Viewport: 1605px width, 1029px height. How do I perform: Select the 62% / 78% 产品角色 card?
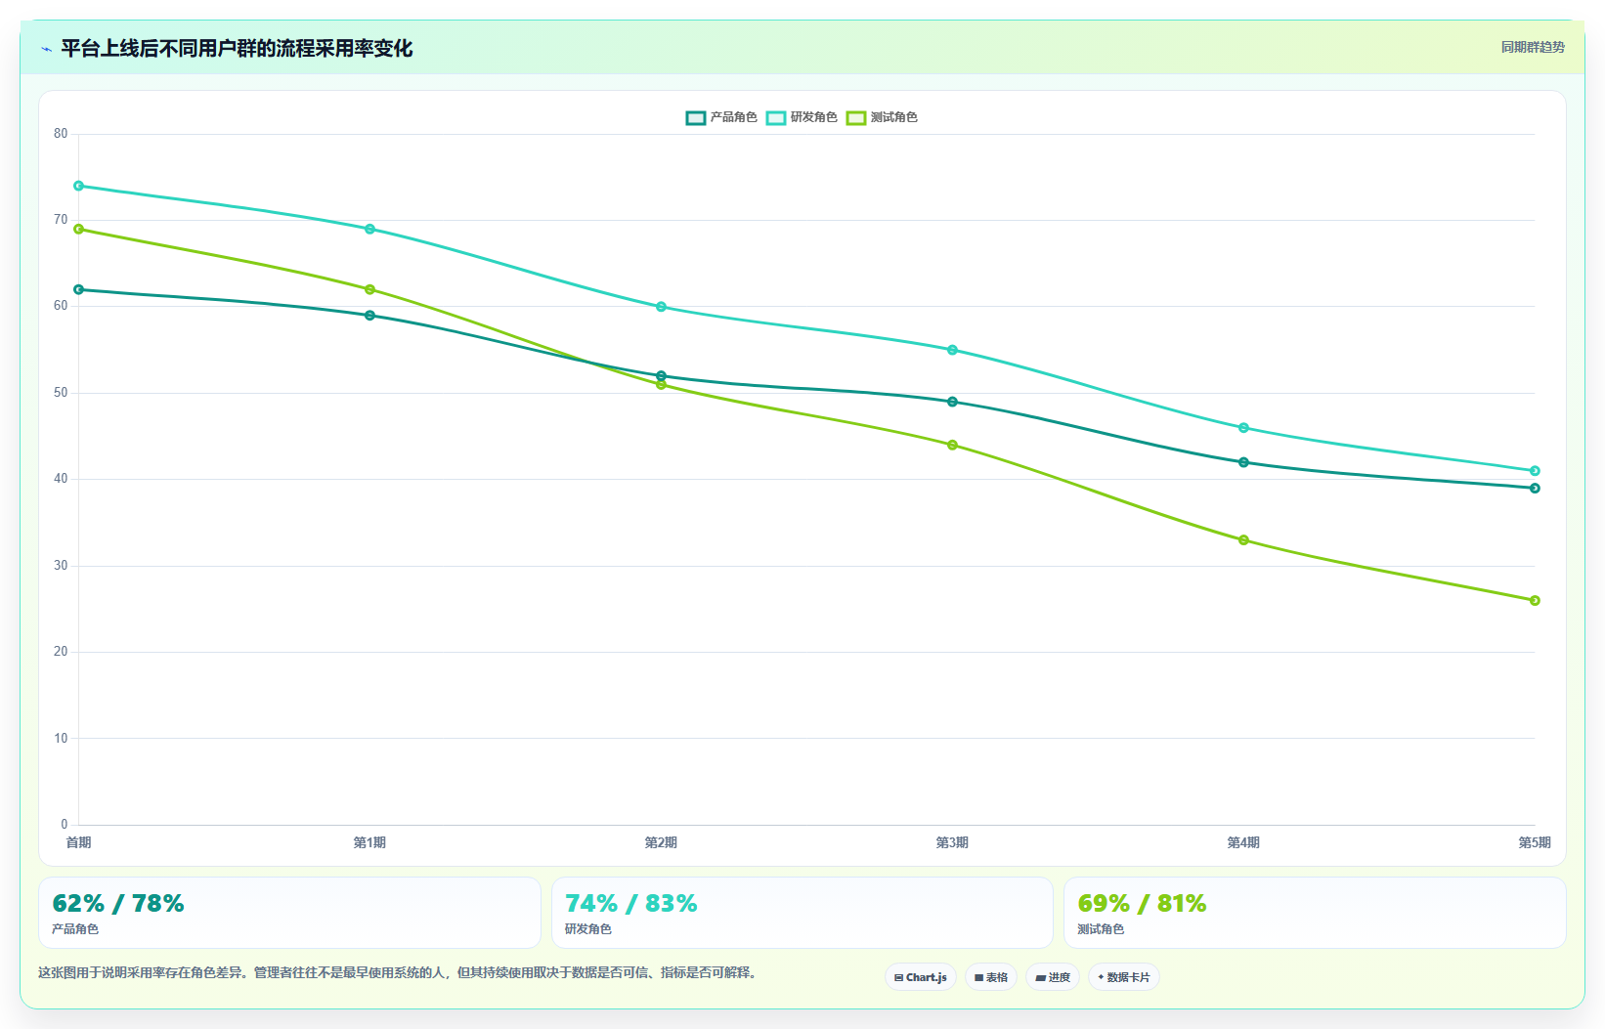coord(289,913)
